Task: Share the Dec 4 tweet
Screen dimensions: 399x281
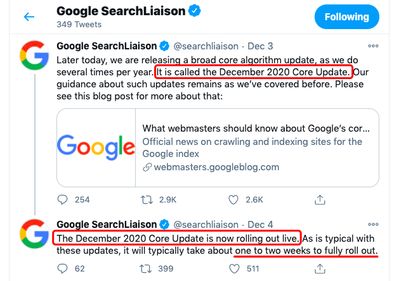Action: (x=320, y=268)
